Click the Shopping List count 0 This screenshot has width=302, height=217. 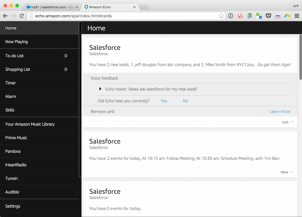[66, 69]
